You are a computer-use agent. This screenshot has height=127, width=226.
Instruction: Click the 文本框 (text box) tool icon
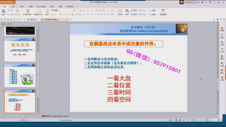point(120,11)
